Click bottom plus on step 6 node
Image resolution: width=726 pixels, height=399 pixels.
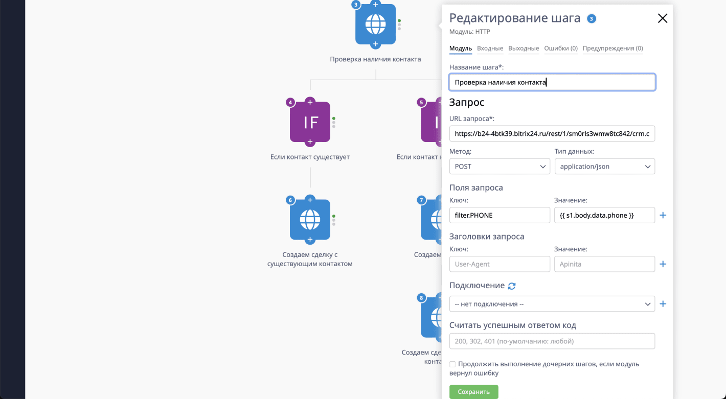[310, 240]
